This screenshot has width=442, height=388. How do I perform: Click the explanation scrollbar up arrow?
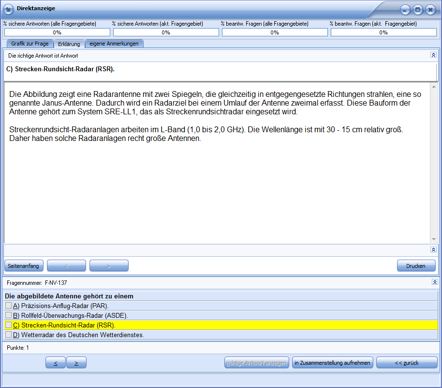click(x=434, y=86)
